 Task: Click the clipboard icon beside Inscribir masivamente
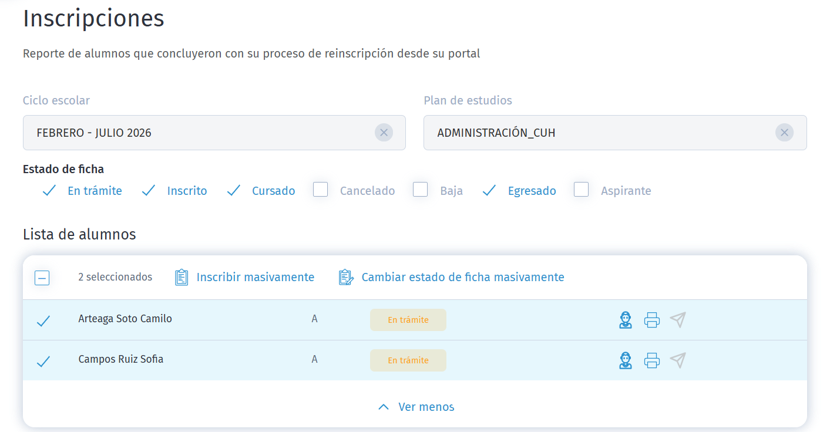pyautogui.click(x=182, y=276)
